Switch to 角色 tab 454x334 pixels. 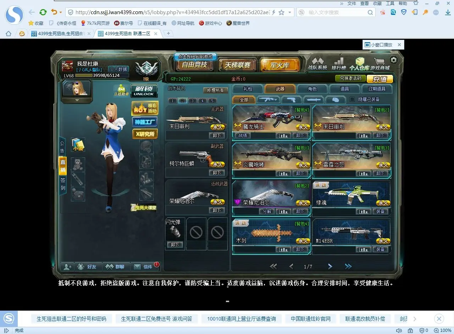(312, 89)
